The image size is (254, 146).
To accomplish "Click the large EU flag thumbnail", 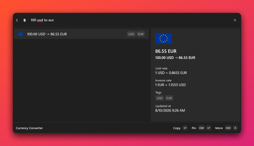I will point(164,38).
